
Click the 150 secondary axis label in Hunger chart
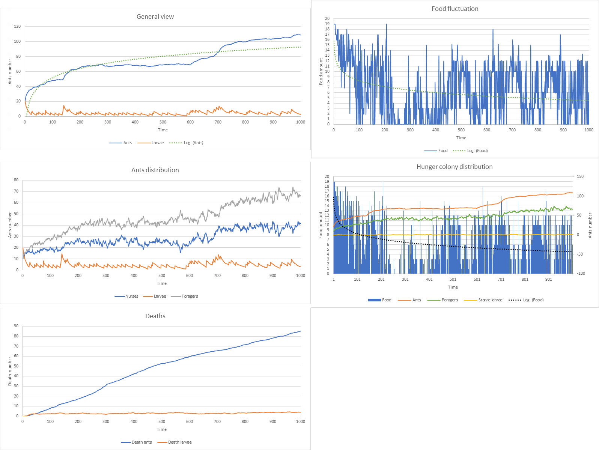coord(580,176)
